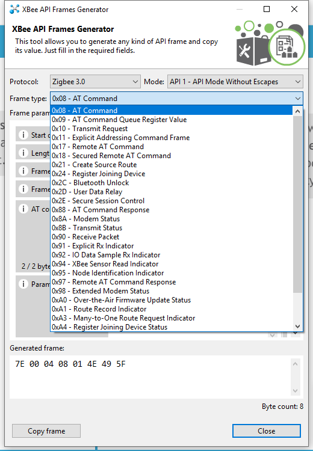Viewport: 313px width, 451px height.
Task: Pick 0x97 - Remote AT Command Response
Action: [172, 282]
